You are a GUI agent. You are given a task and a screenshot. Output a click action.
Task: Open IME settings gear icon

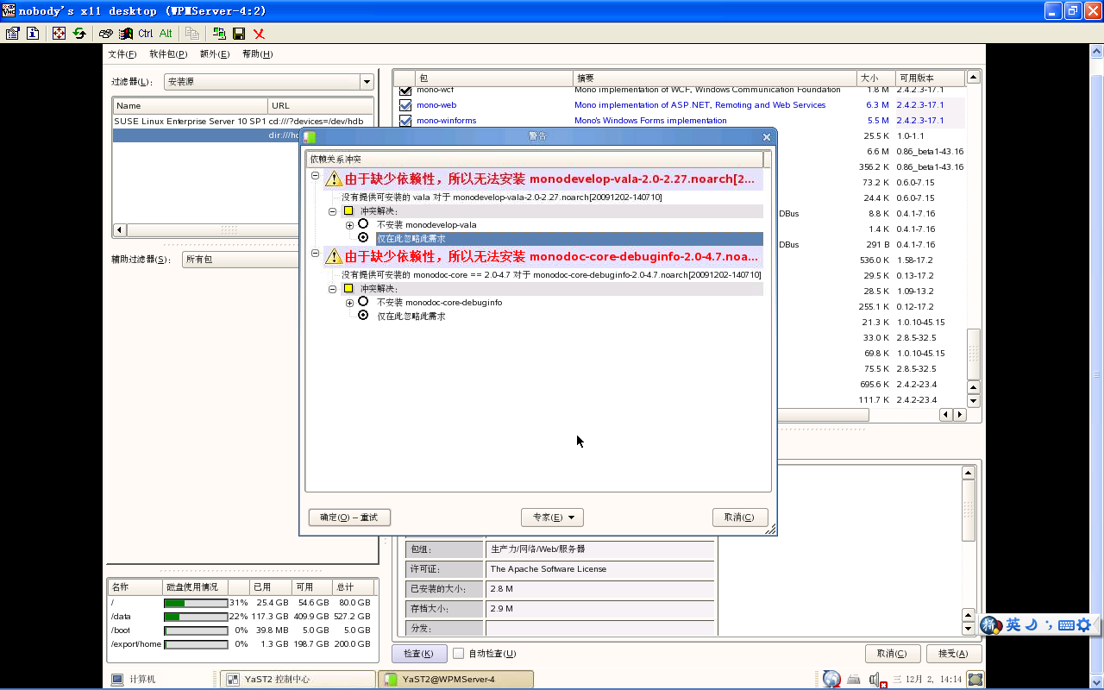(x=1084, y=624)
